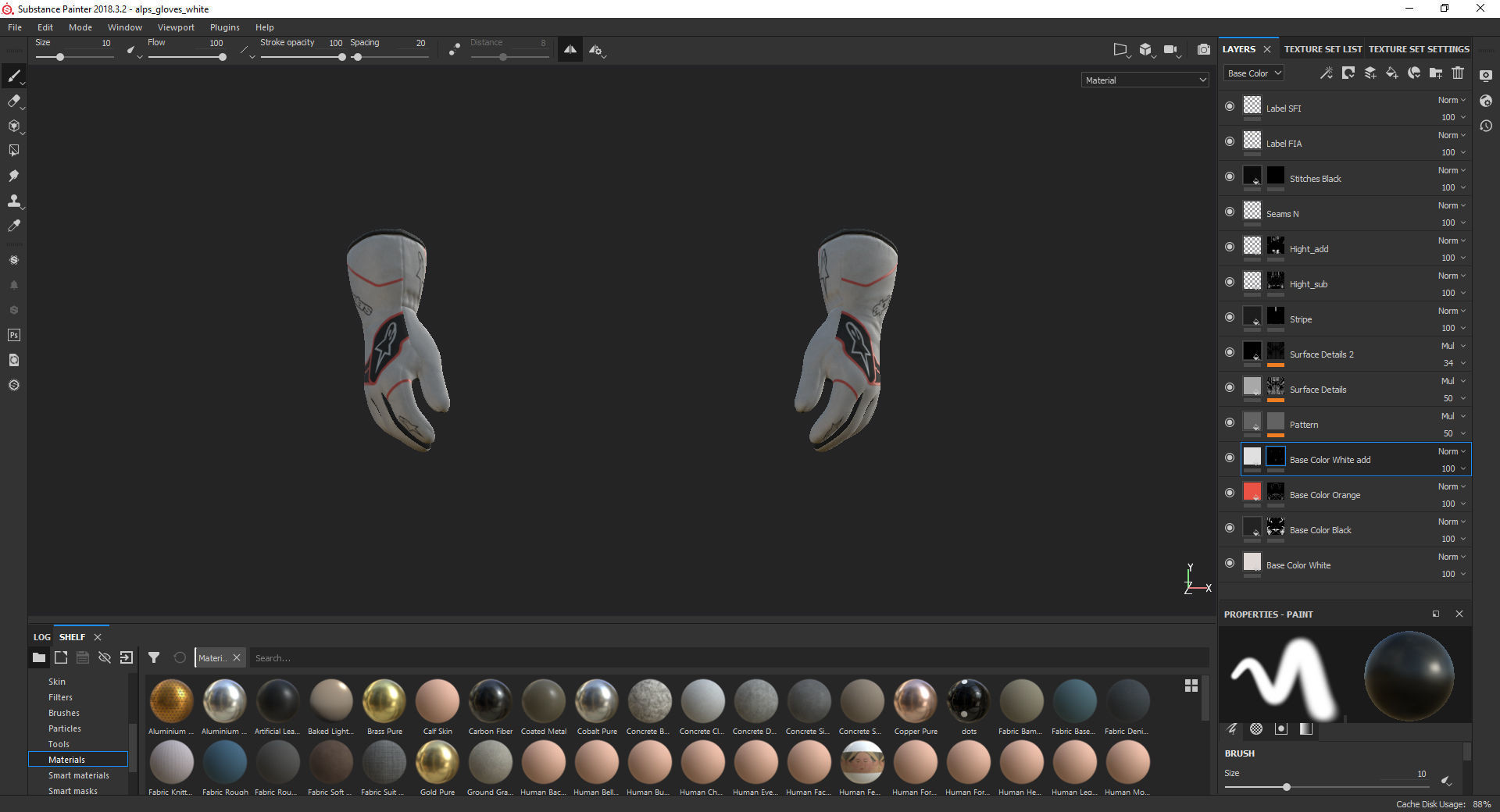Screen dimensions: 1500x812
Task: Click the shelf Search field
Action: coord(730,658)
